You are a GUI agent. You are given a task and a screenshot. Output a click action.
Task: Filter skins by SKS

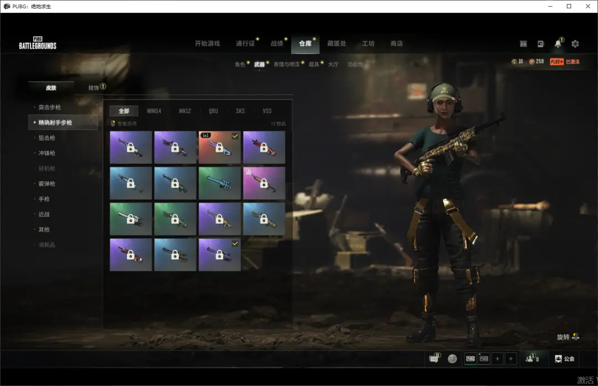coord(240,111)
